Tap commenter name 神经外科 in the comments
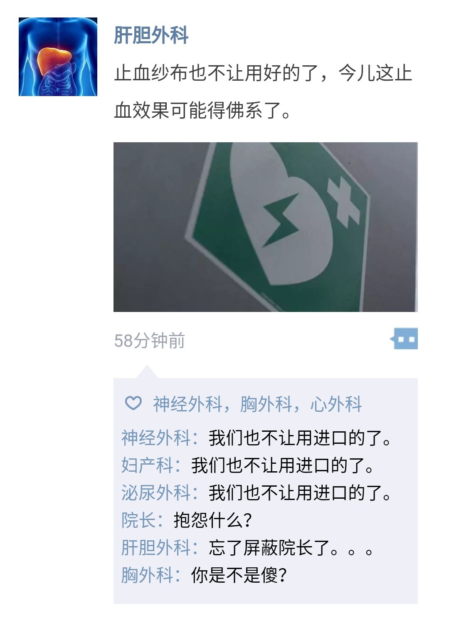Screen dimensions: 449x621 [156, 438]
